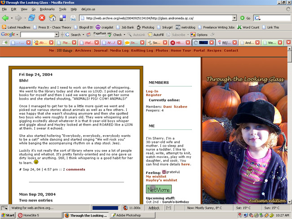Open the Tools menu
The height and width of the screenshot is (219, 292).
point(62,9)
